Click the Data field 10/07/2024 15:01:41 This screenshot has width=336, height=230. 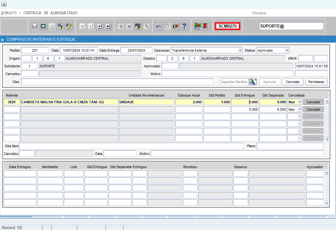click(x=79, y=50)
